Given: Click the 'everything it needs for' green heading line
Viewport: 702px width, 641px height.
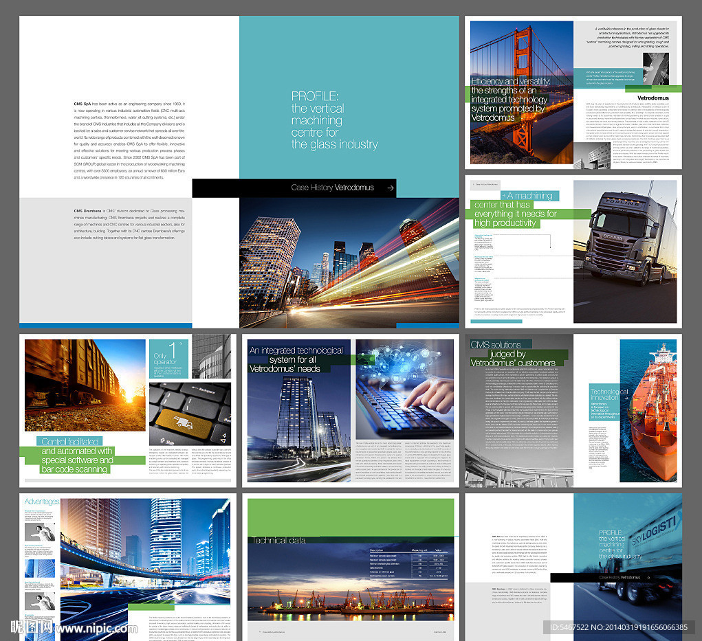Looking at the screenshot, I should pos(515,214).
